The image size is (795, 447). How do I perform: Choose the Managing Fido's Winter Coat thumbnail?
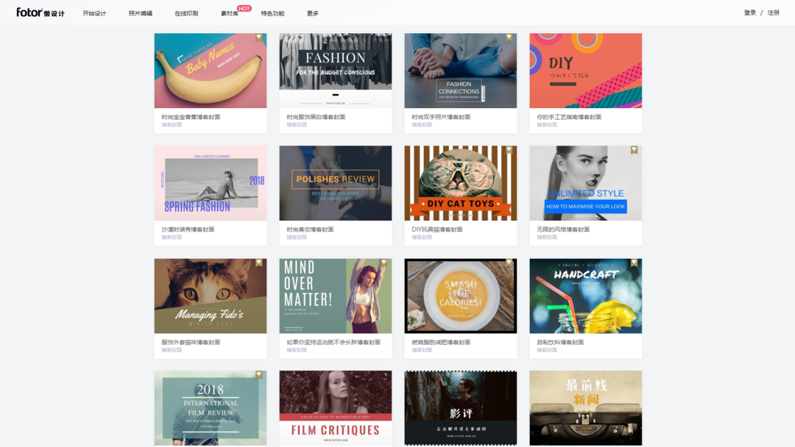pyautogui.click(x=211, y=296)
